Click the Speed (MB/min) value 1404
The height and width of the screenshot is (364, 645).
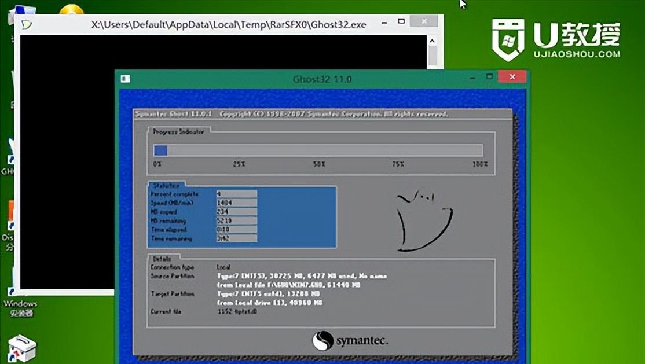pyautogui.click(x=237, y=203)
